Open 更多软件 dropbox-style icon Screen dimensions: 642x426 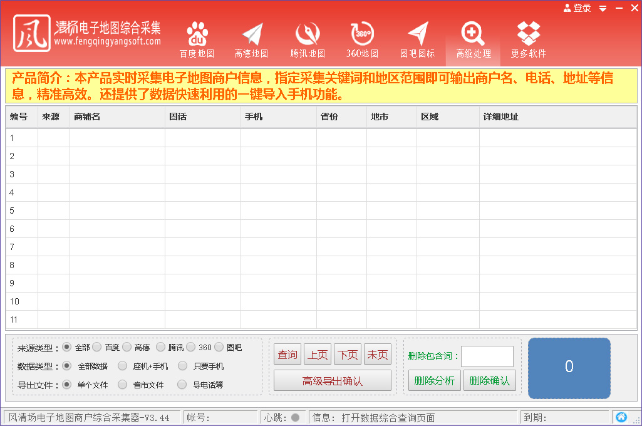[x=528, y=34]
